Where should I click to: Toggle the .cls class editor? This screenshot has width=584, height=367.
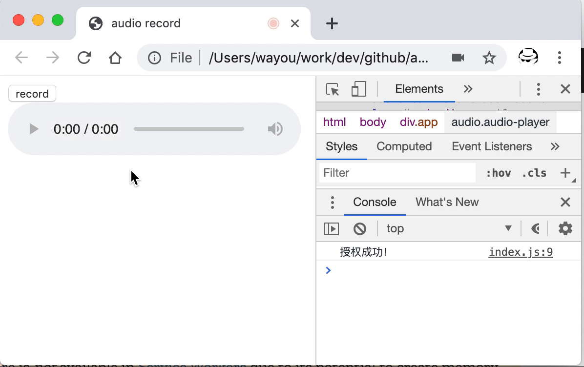point(534,173)
